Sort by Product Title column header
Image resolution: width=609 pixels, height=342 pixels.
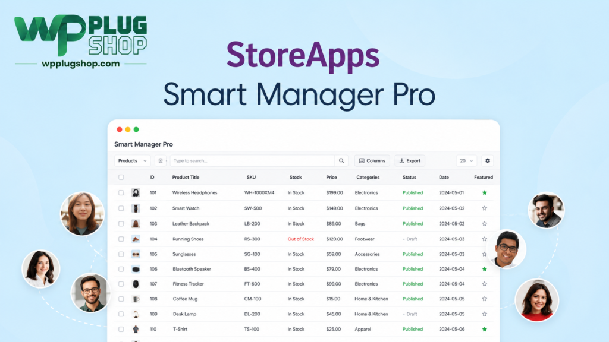186,177
